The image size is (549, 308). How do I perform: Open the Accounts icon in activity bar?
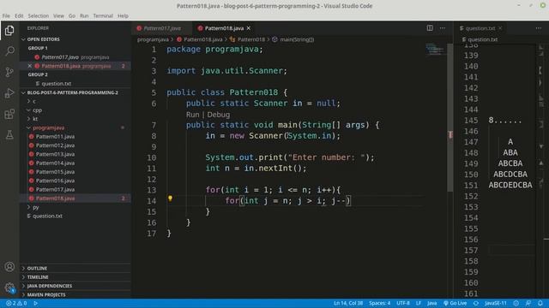[x=9, y=267]
